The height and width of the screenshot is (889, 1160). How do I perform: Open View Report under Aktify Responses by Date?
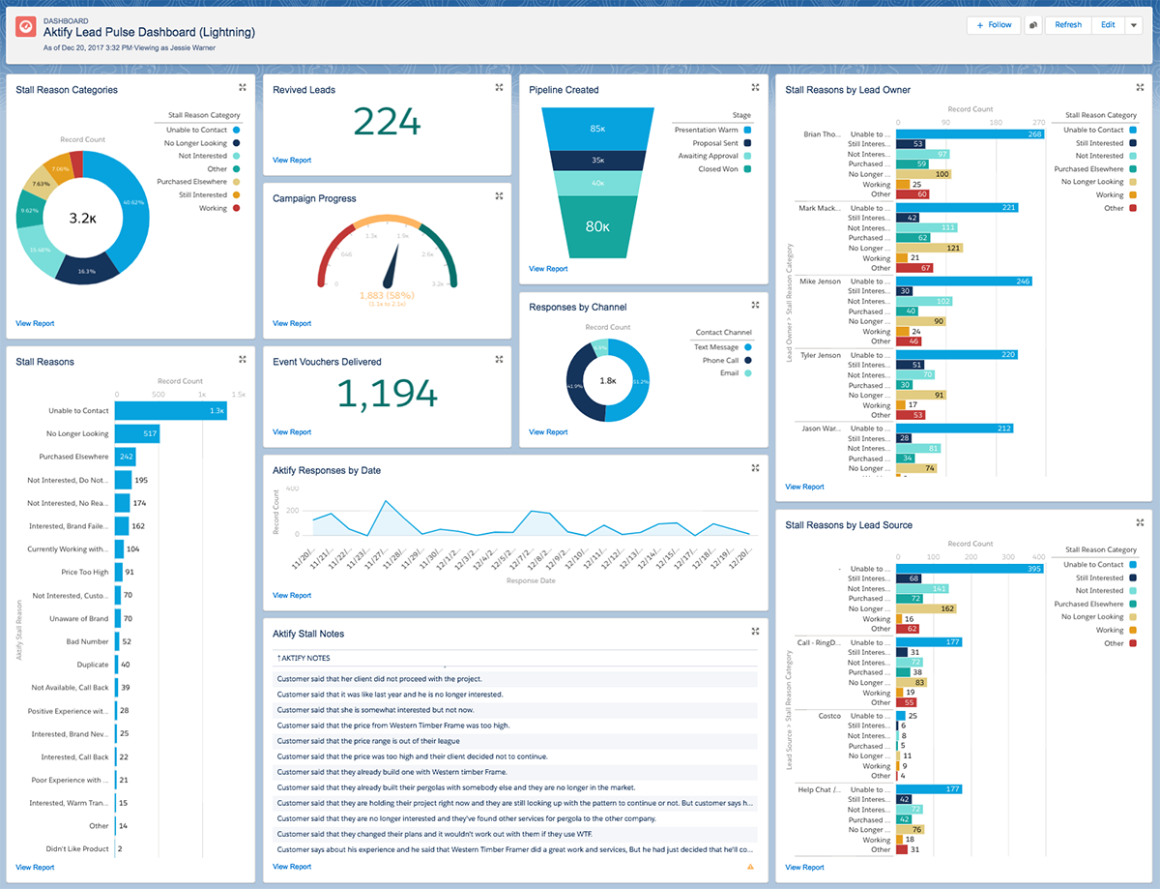pos(292,595)
